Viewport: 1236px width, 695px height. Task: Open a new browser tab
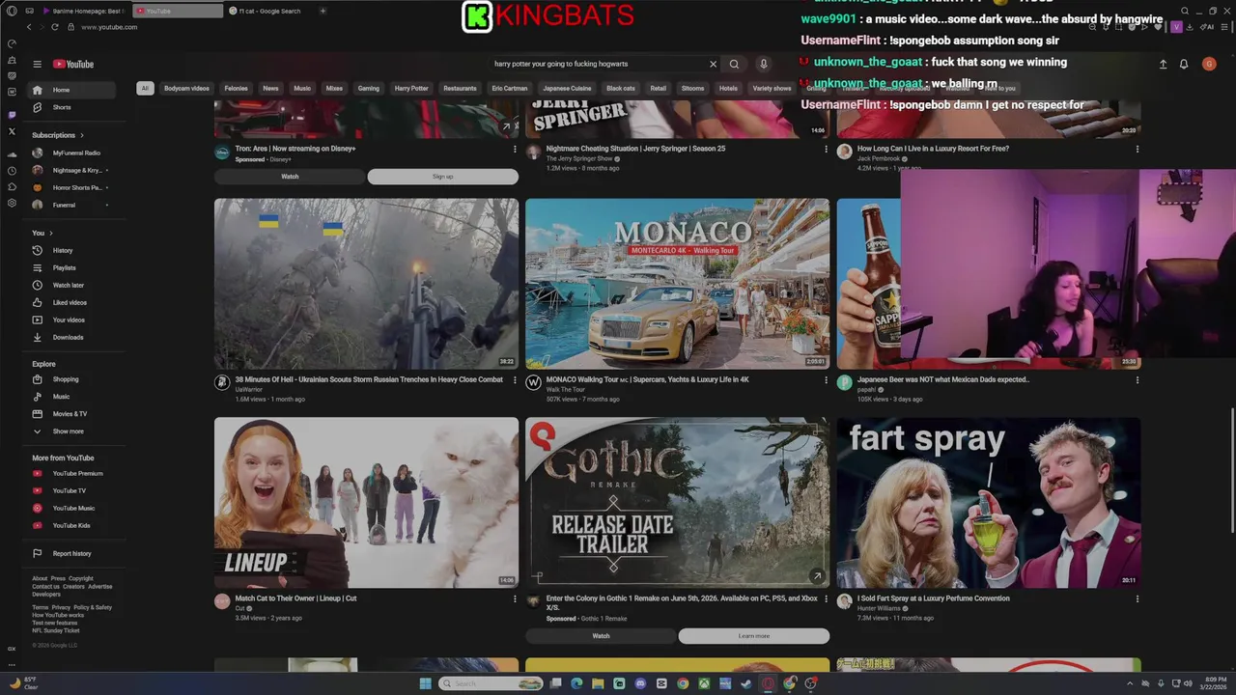click(323, 11)
